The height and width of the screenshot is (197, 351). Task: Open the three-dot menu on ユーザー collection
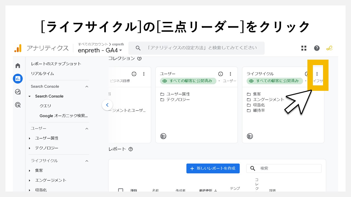(230, 74)
